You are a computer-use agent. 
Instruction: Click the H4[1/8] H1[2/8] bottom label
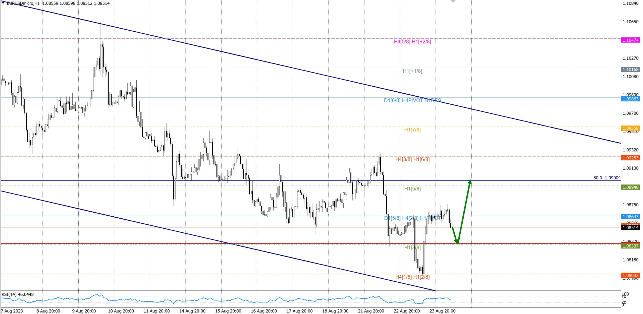tap(412, 277)
